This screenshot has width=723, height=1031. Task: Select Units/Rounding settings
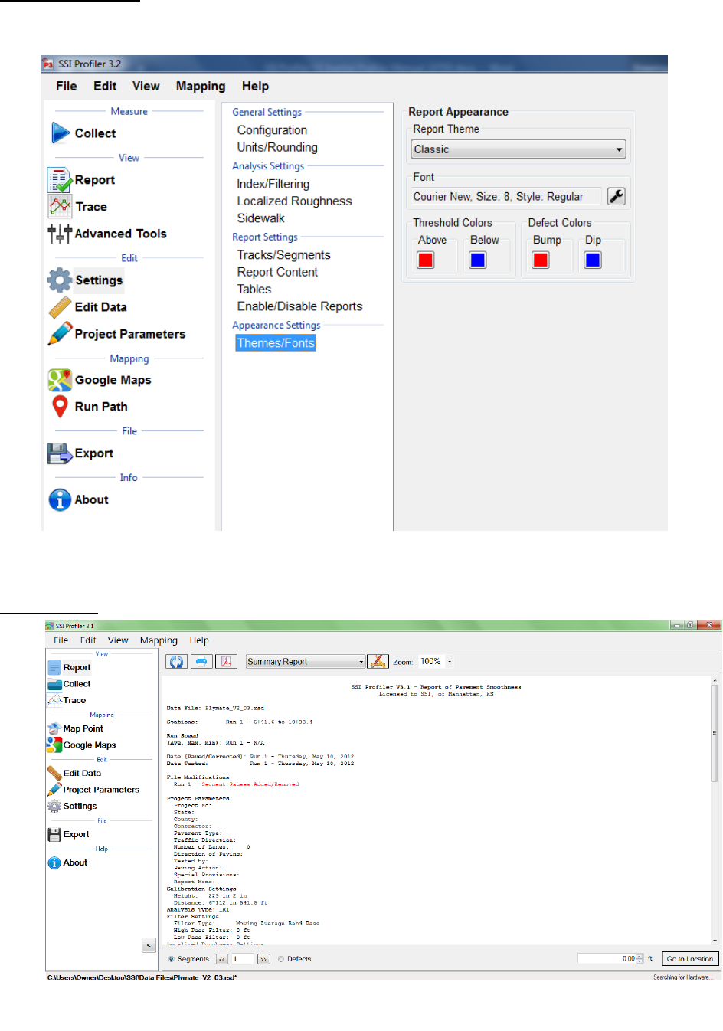coord(277,148)
